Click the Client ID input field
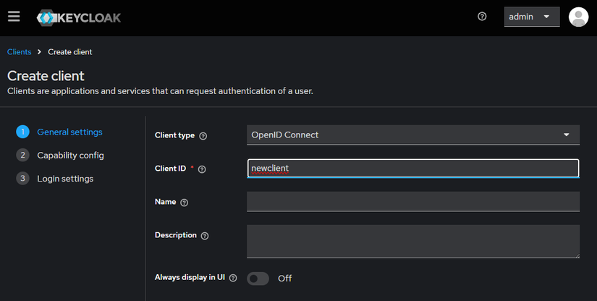The image size is (597, 301). click(413, 169)
